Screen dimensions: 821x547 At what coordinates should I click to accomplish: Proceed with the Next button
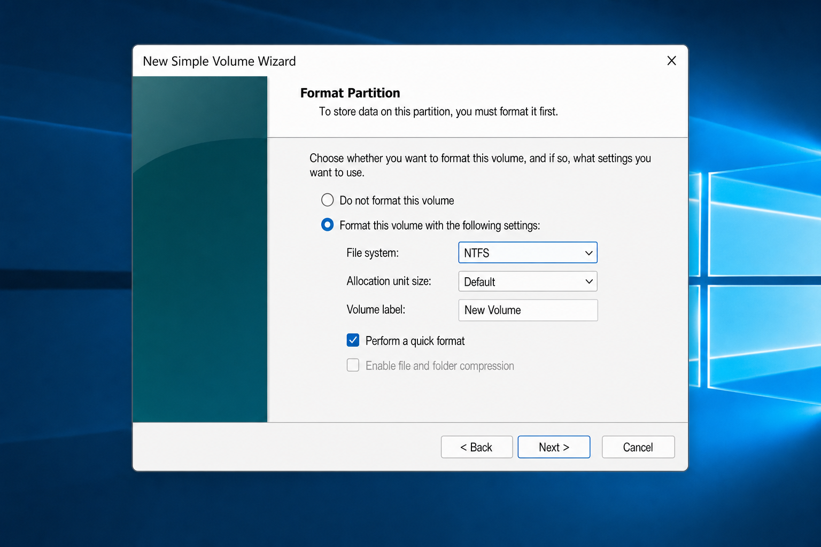tap(554, 447)
